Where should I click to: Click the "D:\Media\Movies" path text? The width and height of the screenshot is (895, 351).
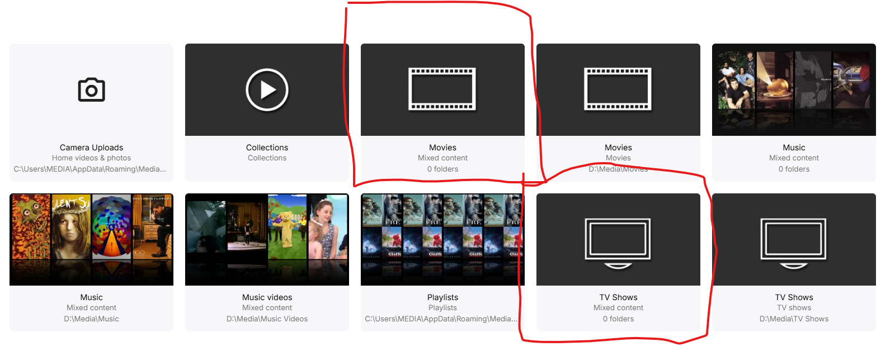618,169
